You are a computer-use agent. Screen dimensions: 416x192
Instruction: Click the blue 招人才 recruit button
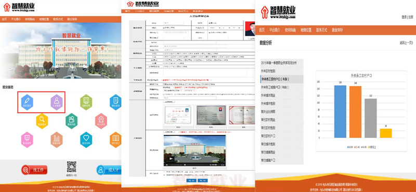coord(109,170)
